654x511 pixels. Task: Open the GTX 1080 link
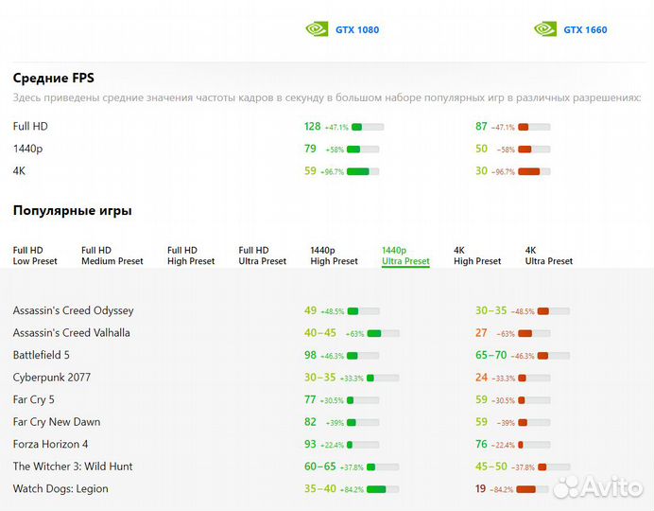pyautogui.click(x=357, y=29)
